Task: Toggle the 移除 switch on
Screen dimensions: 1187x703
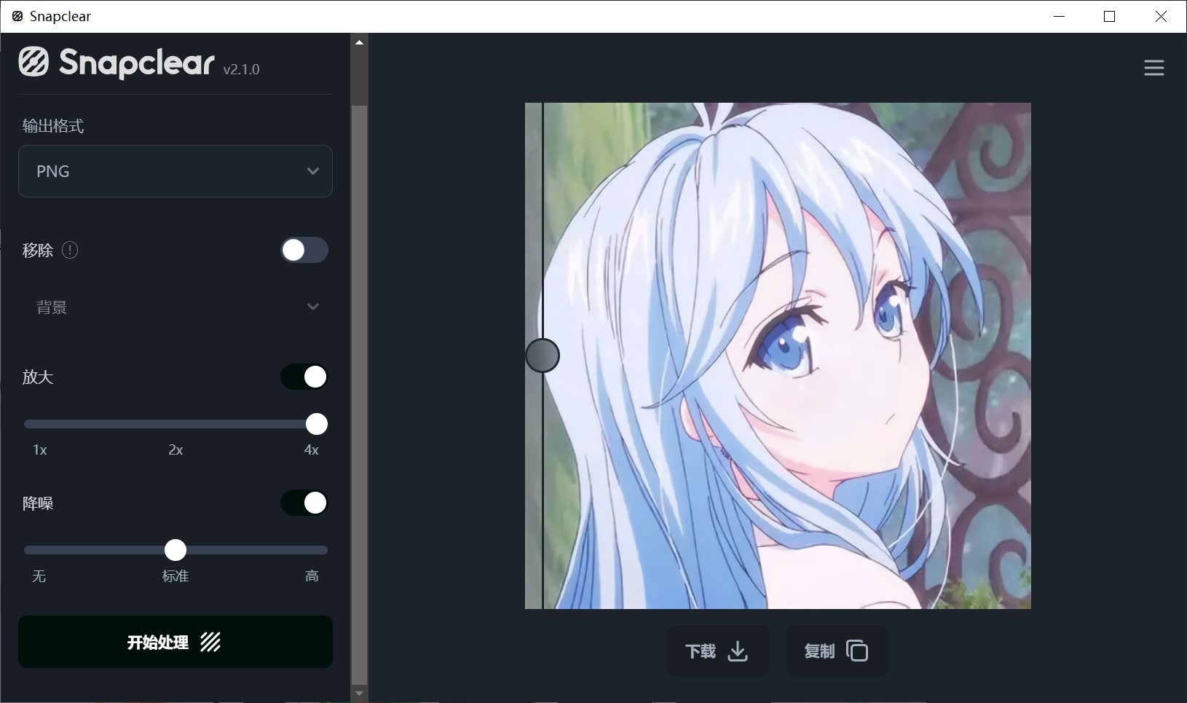Action: coord(304,250)
